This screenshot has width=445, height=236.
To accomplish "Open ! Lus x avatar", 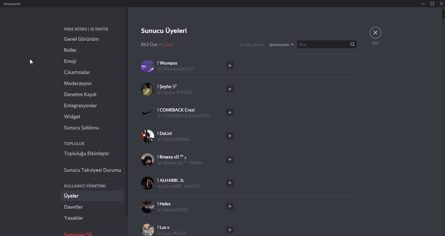I will (x=148, y=229).
